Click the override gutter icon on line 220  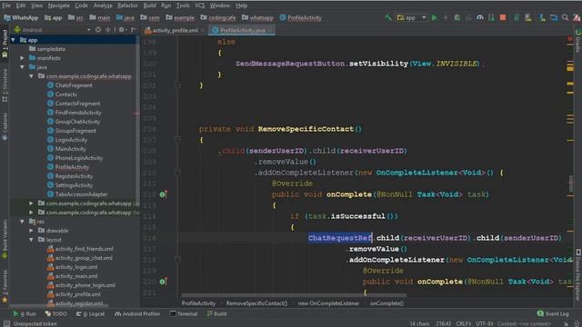163,282
